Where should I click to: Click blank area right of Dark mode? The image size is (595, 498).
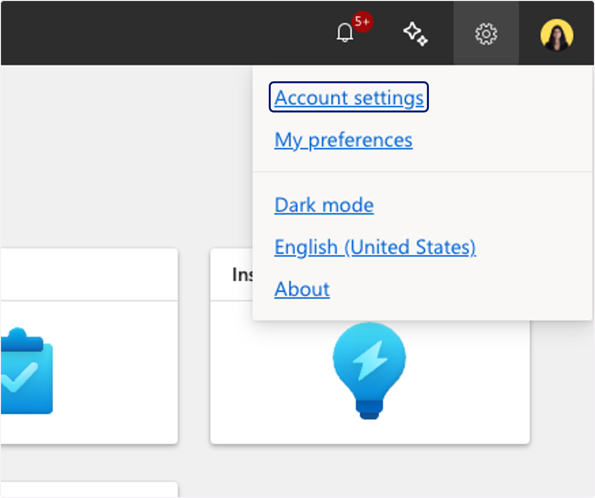[x=476, y=205]
